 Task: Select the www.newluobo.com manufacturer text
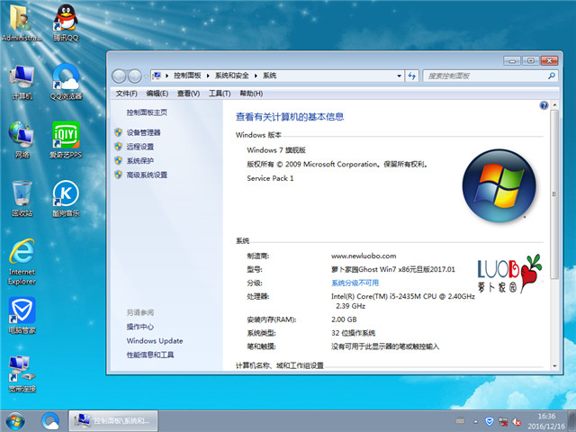point(364,256)
